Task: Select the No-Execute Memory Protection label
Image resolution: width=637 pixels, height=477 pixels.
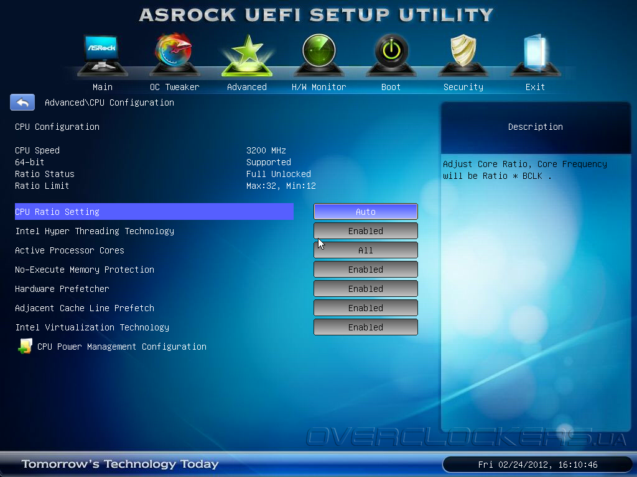Action: (85, 270)
